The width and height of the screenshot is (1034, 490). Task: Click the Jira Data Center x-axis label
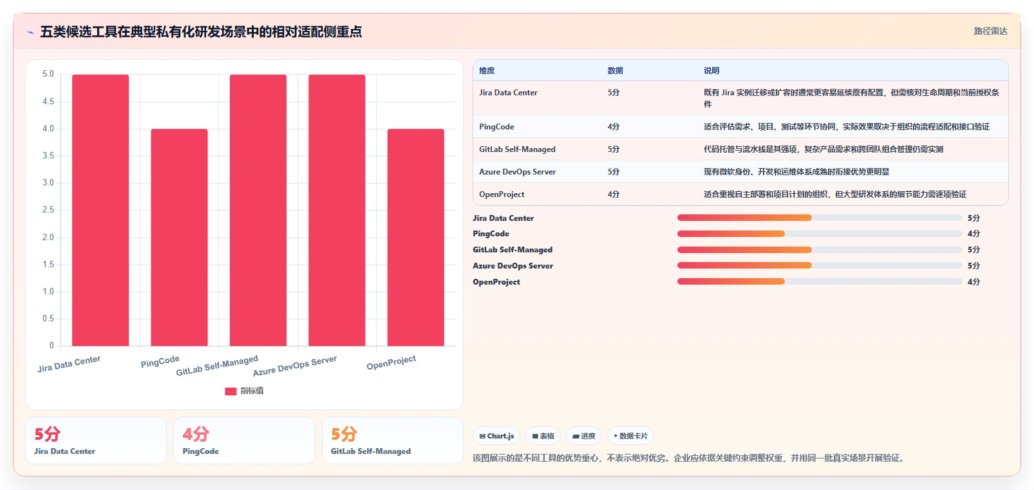69,364
